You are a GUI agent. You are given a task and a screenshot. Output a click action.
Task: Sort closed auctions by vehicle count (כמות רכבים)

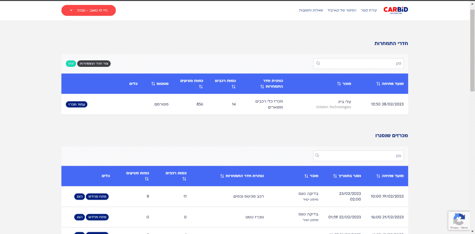coord(184,179)
